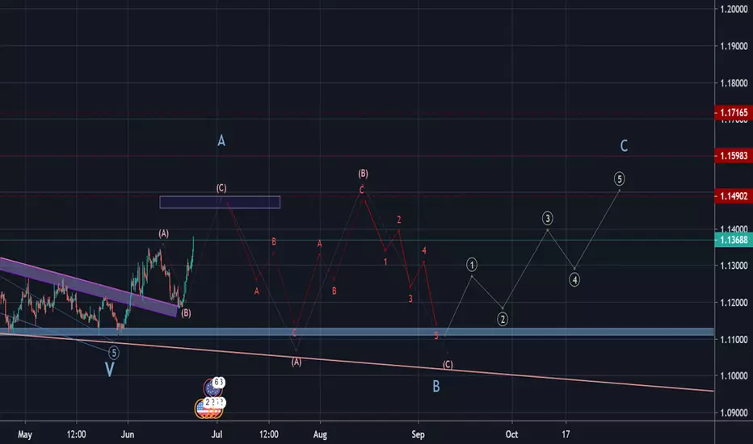Click the 1.19000 price axis tick
Image resolution: width=753 pixels, height=444 pixels.
(734, 46)
